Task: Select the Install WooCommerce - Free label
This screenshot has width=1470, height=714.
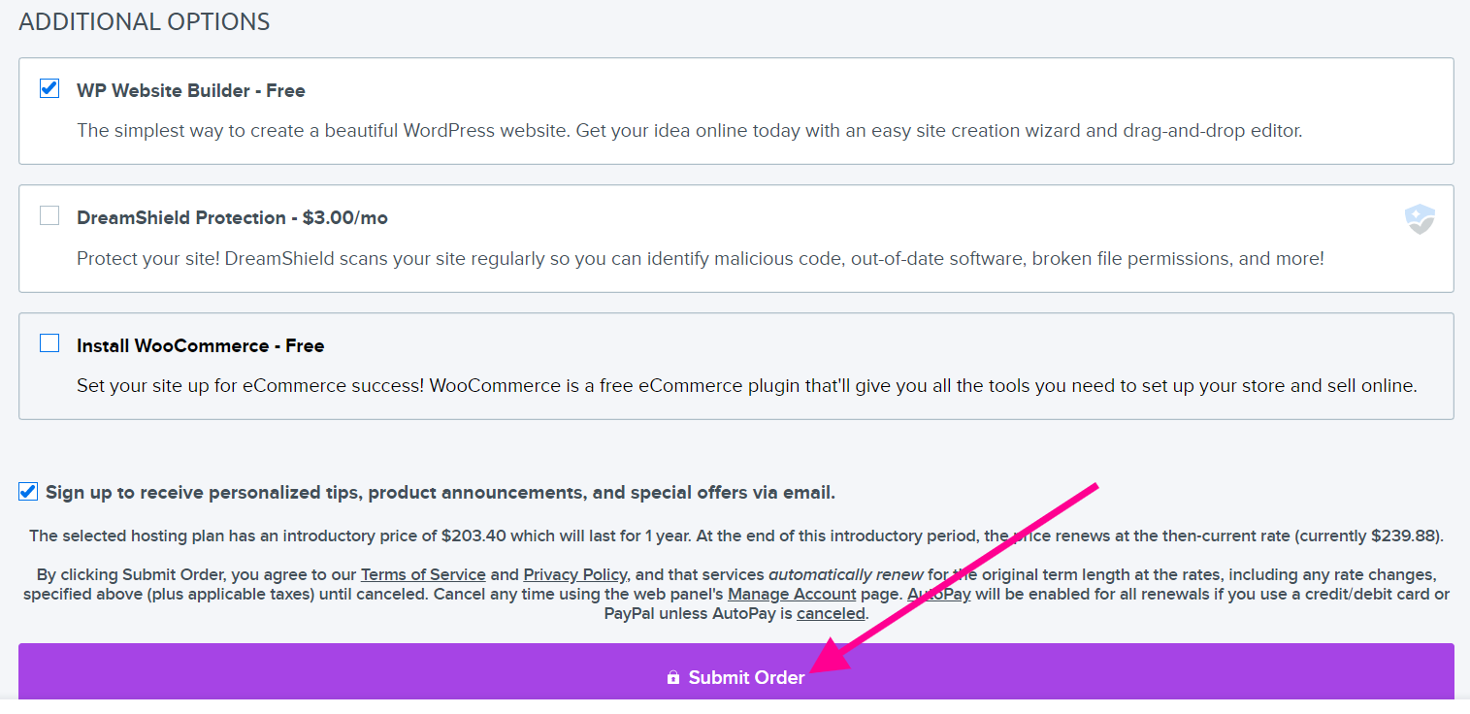Action: (201, 345)
